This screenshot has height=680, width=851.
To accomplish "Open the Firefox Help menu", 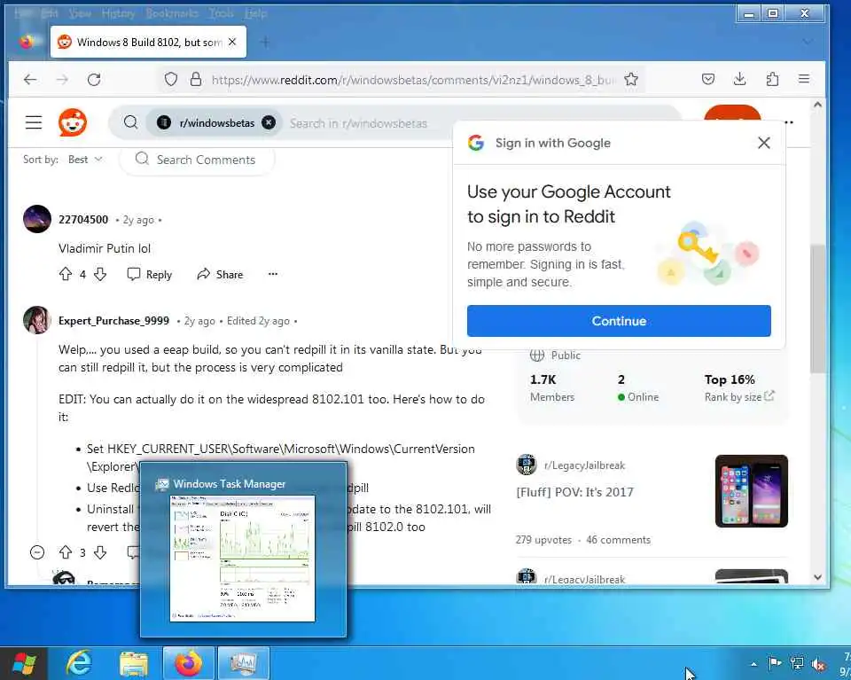I will 255,13.
